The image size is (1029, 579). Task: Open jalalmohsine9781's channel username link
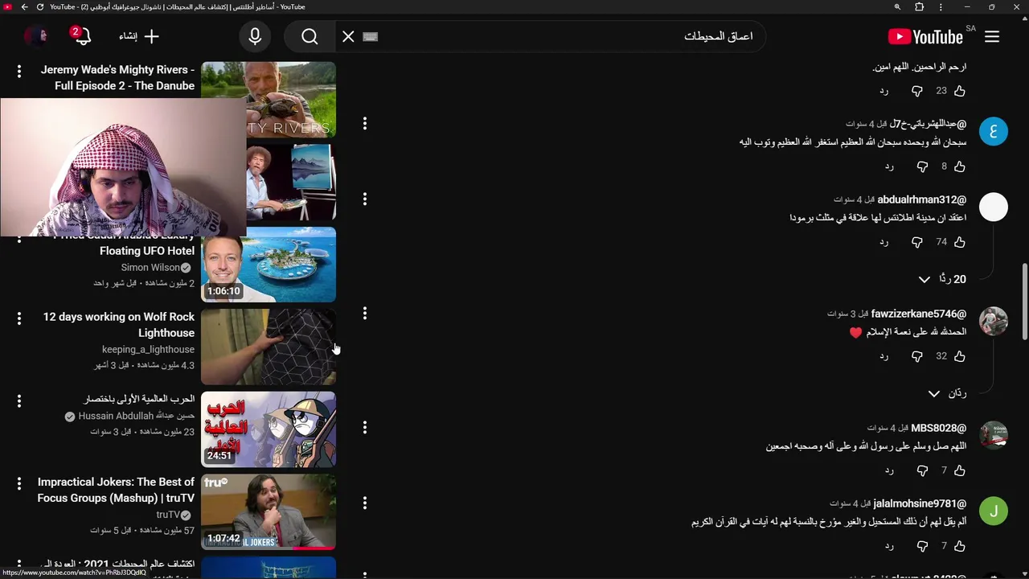tap(920, 503)
